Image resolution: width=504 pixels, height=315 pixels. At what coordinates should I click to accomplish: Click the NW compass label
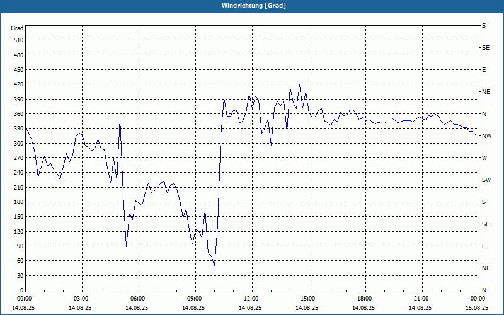point(486,136)
